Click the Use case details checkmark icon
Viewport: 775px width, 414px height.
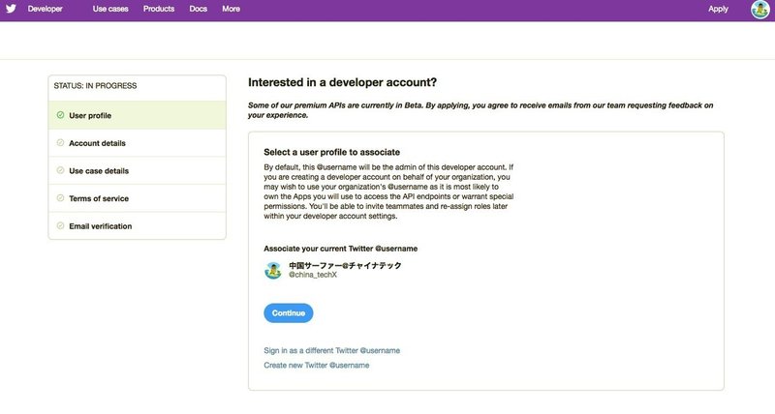[x=60, y=170]
